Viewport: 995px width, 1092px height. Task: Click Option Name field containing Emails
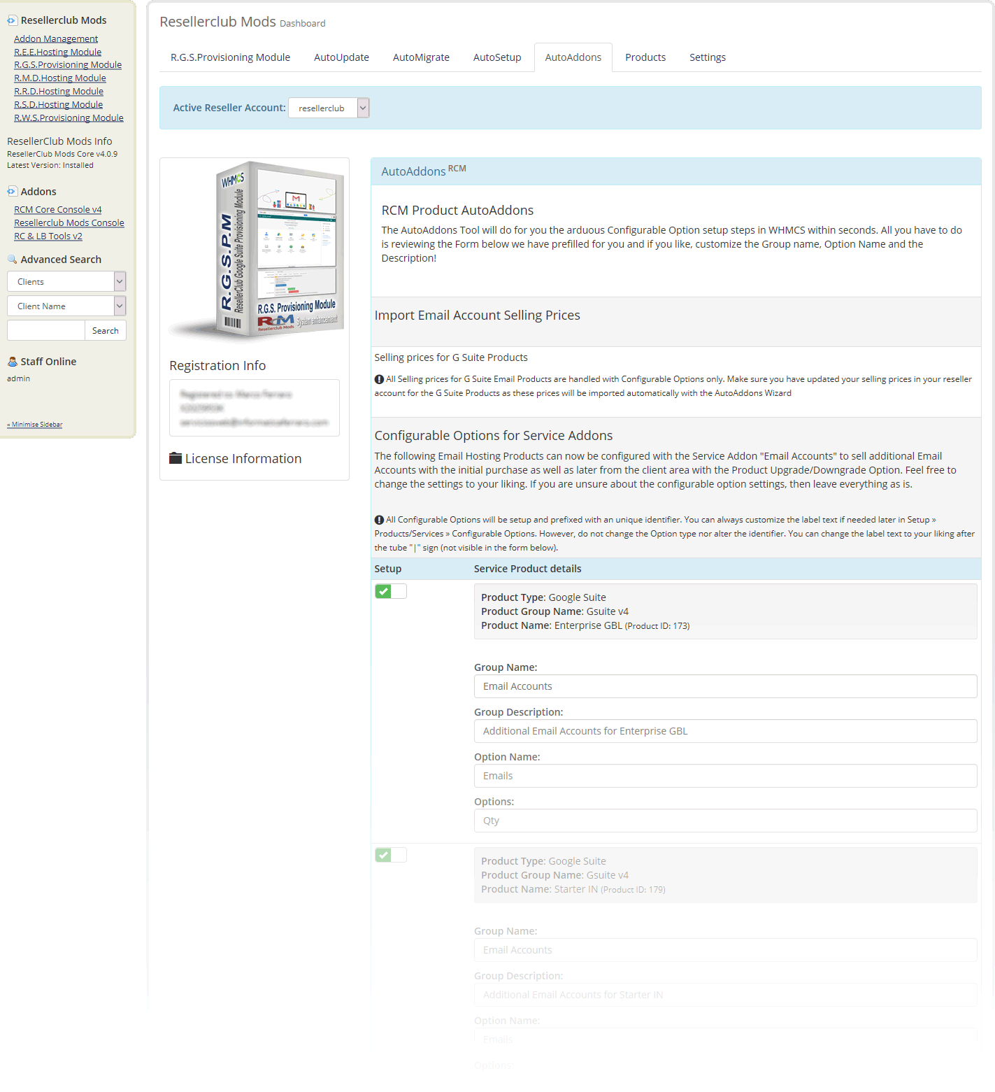pos(726,776)
